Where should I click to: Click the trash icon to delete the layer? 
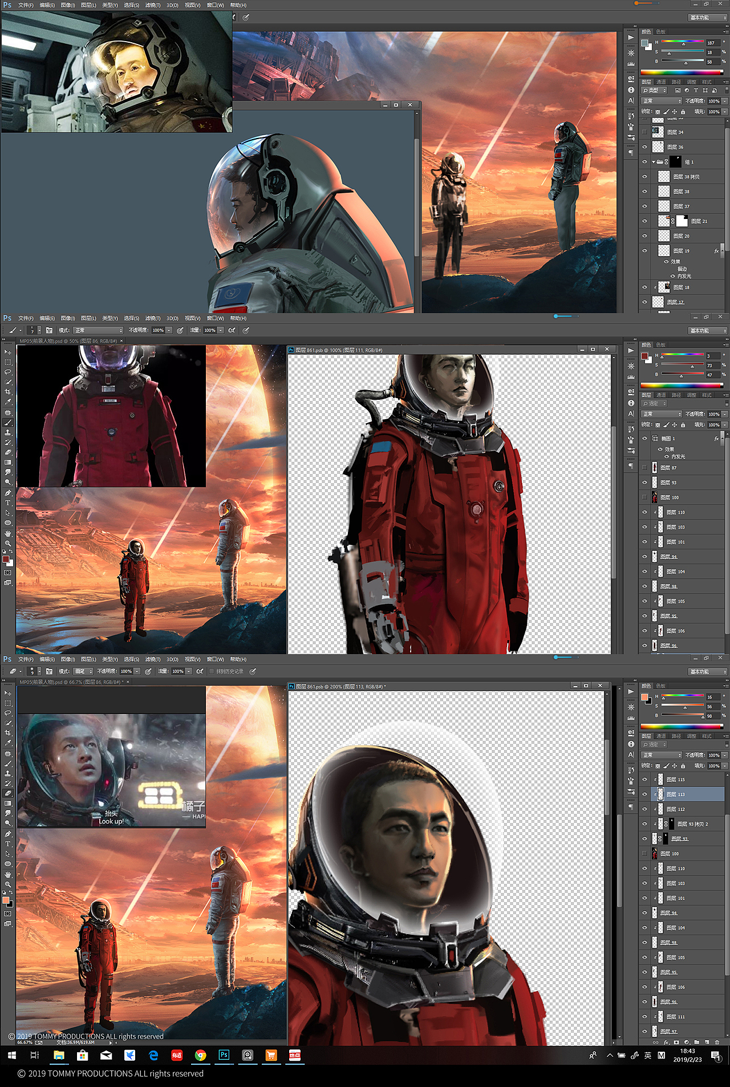click(x=717, y=1042)
